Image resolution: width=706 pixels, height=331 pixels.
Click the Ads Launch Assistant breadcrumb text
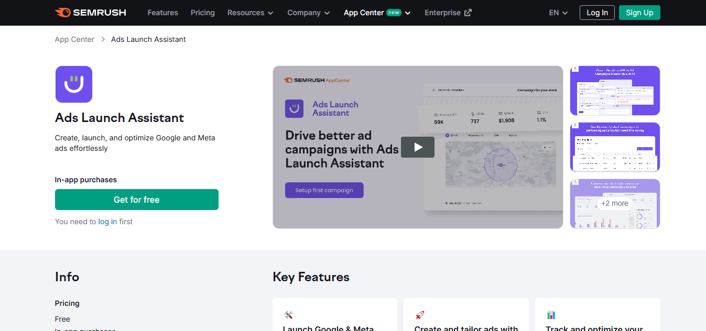148,39
